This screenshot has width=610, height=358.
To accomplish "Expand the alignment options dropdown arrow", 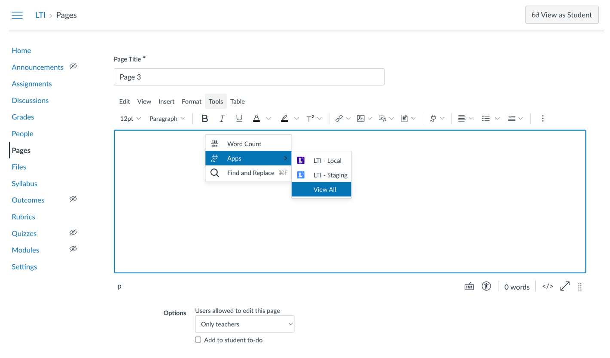I will click(x=471, y=119).
